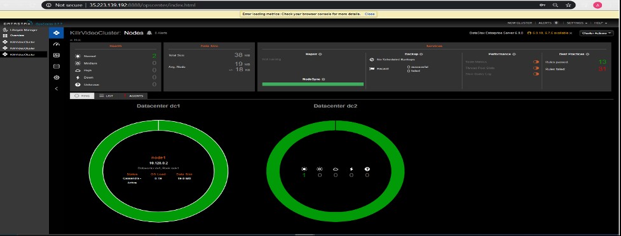This screenshot has height=236, width=621.
Task: Click the High load cloud icon in Health panel
Action: 78,70
